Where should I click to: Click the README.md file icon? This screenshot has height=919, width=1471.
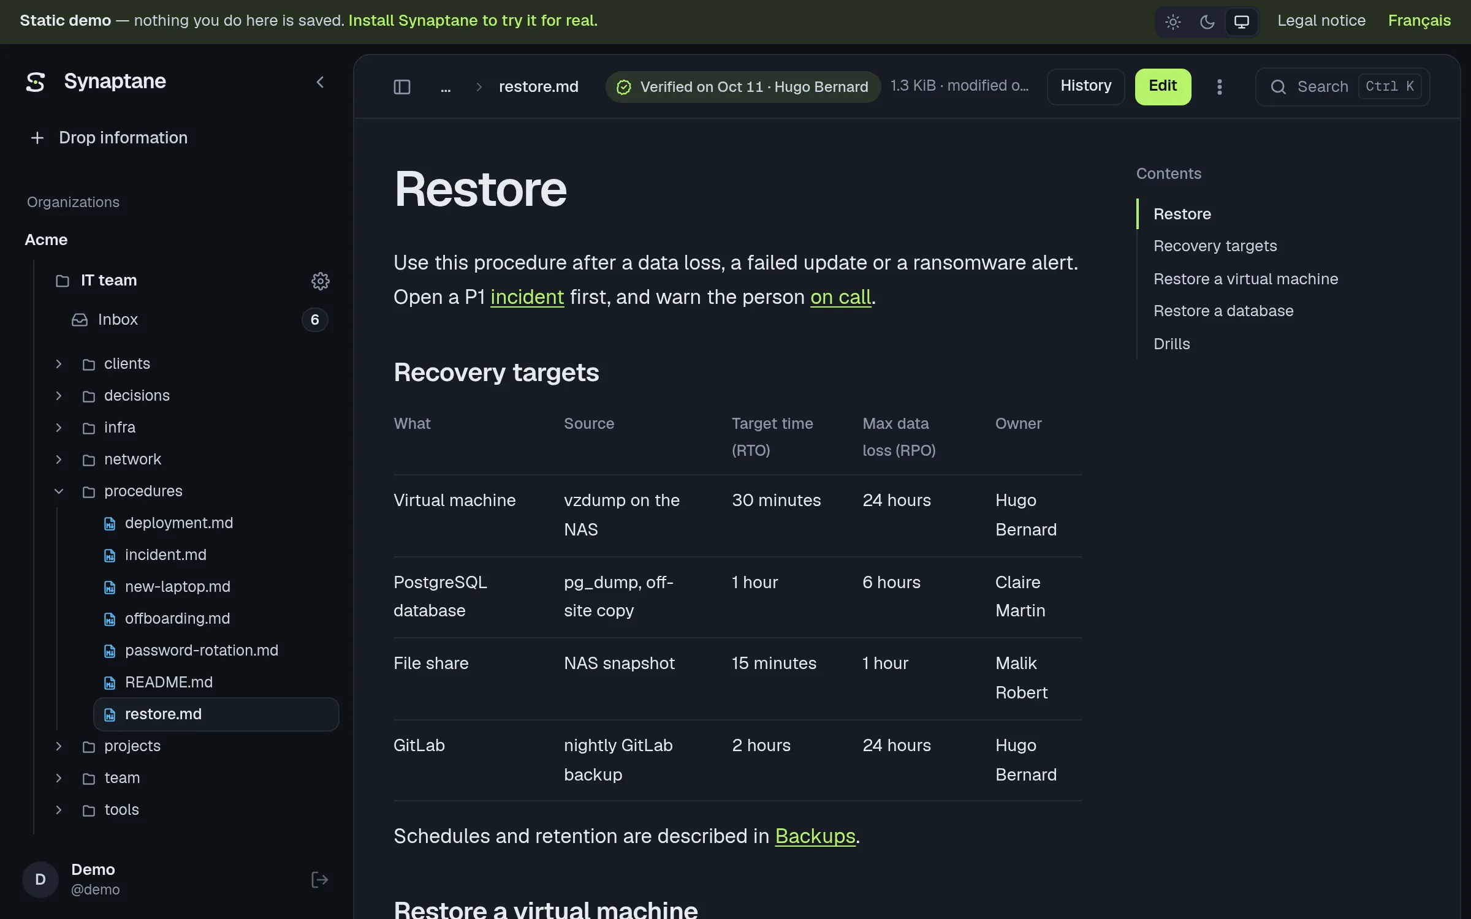pyautogui.click(x=110, y=683)
